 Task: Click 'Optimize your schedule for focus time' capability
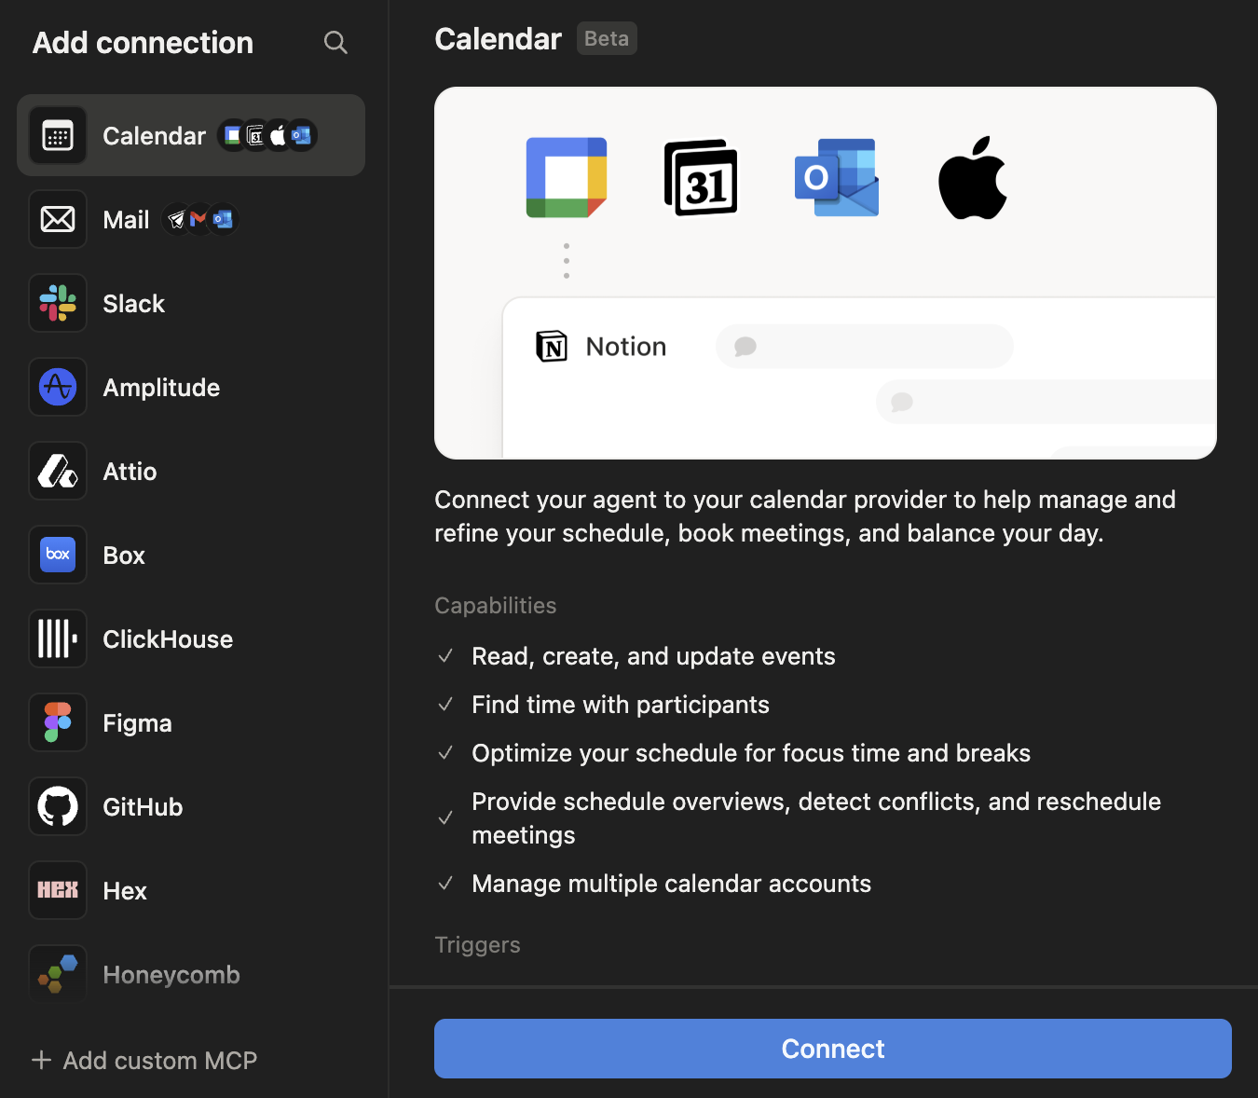click(751, 753)
